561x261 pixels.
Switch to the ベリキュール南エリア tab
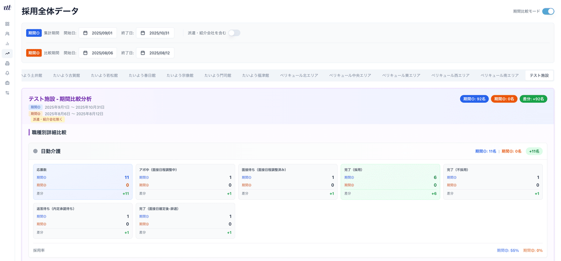499,75
